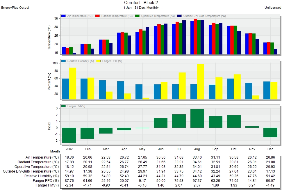282x190 pixels.
Task: Click the table value 97.37
Action: point(197,181)
